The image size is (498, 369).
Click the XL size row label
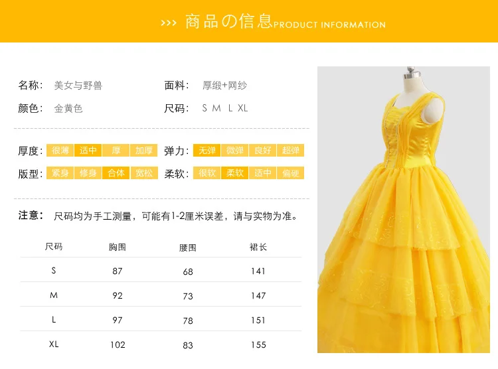(54, 344)
